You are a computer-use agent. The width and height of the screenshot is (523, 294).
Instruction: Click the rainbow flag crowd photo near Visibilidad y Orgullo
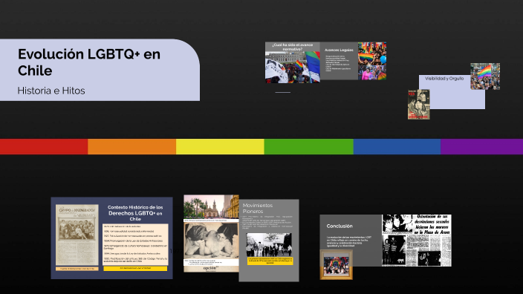[485, 76]
